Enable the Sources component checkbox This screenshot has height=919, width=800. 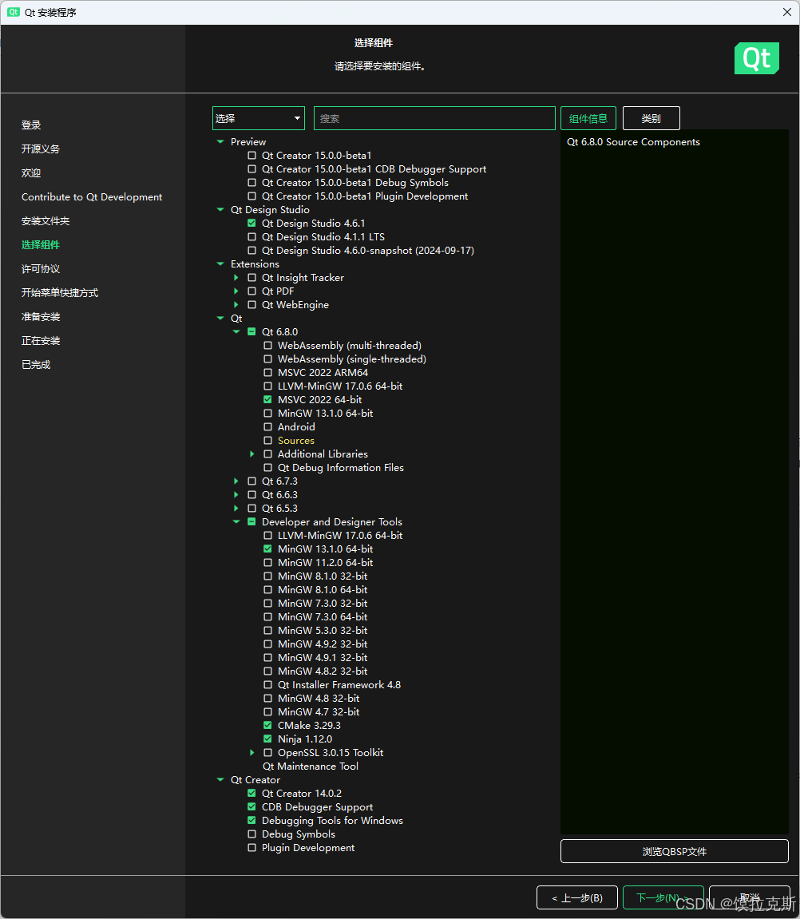pyautogui.click(x=267, y=440)
